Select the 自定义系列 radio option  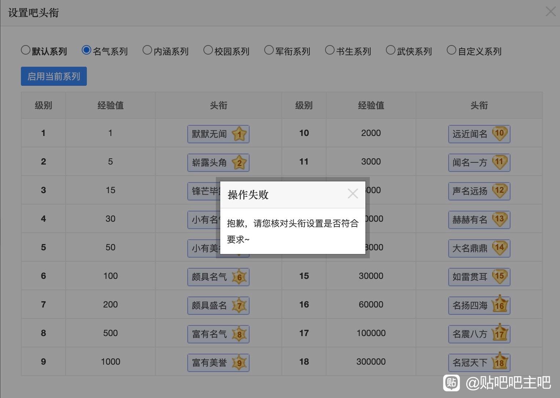pos(452,50)
